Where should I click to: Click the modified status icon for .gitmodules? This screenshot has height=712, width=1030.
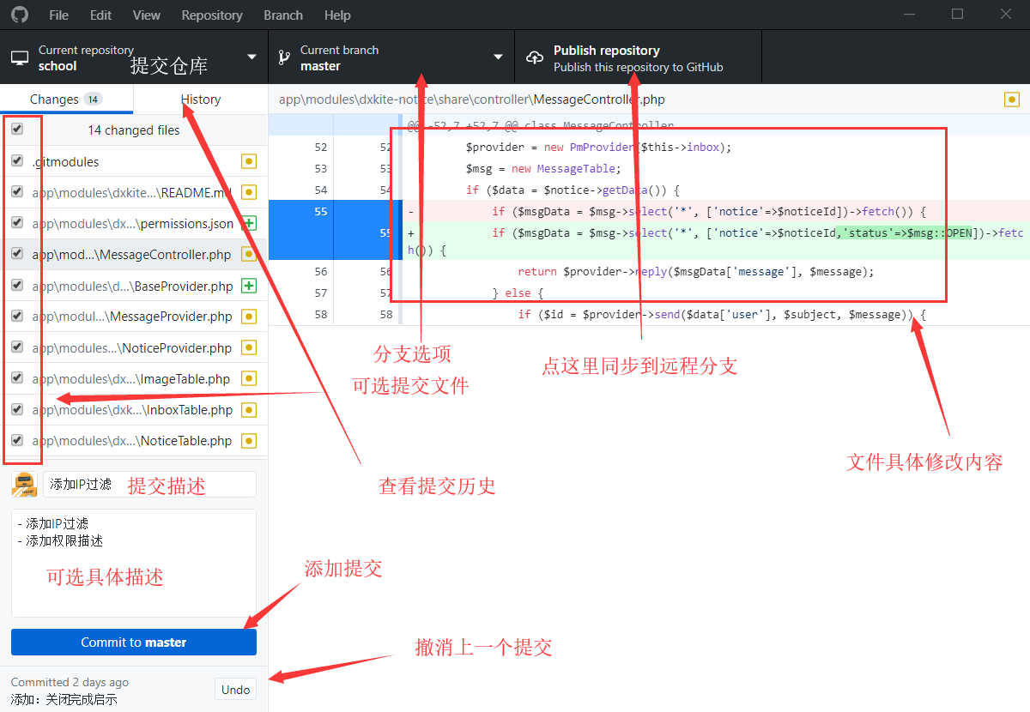249,161
